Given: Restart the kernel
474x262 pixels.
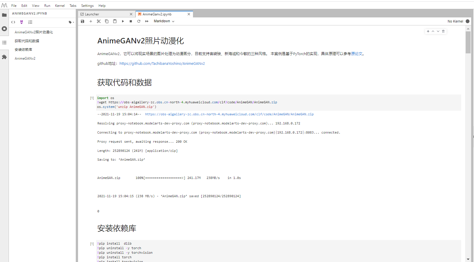Looking at the screenshot, I should [x=139, y=21].
